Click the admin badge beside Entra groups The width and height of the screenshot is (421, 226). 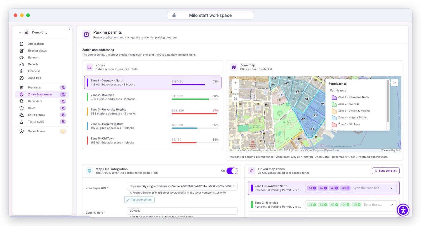(63, 115)
